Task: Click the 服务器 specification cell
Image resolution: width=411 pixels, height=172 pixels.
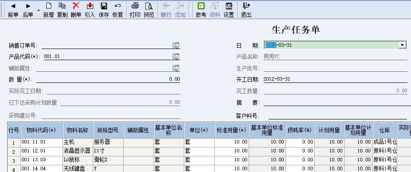Action: [x=108, y=142]
